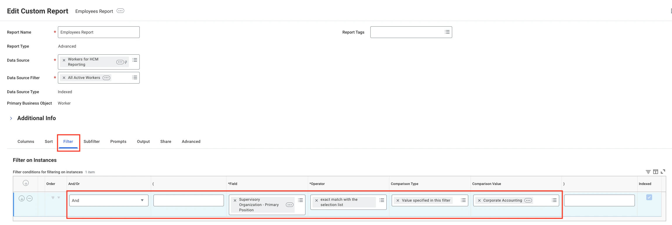Click the close parenthesis input field
The width and height of the screenshot is (672, 225).
tap(600, 200)
